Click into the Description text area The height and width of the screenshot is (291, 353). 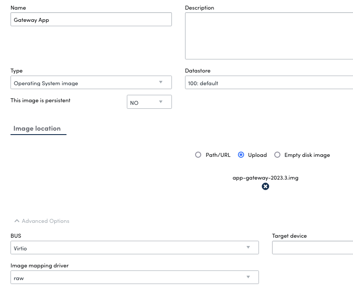(269, 36)
